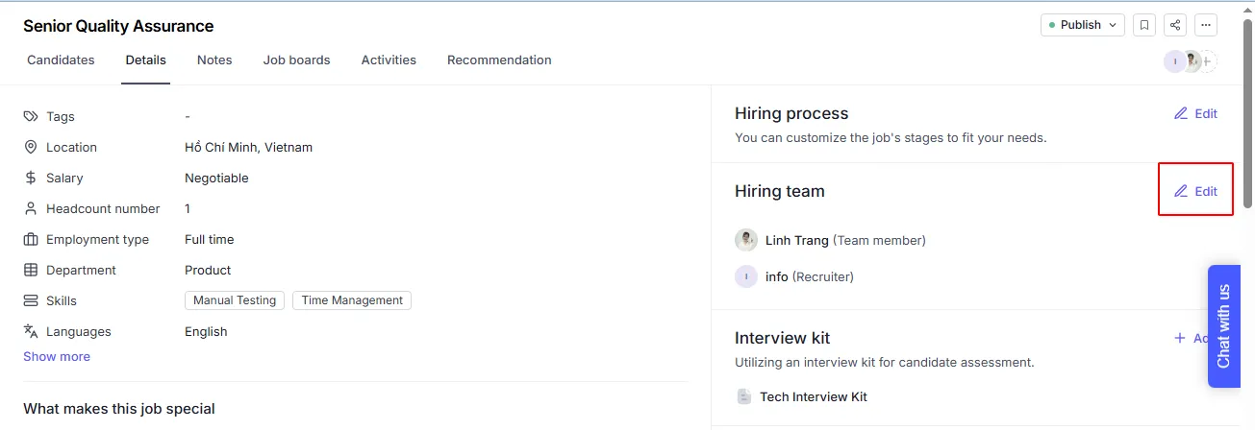1255x430 pixels.
Task: Click Linh Trang's avatar in Hiring team
Action: (746, 240)
